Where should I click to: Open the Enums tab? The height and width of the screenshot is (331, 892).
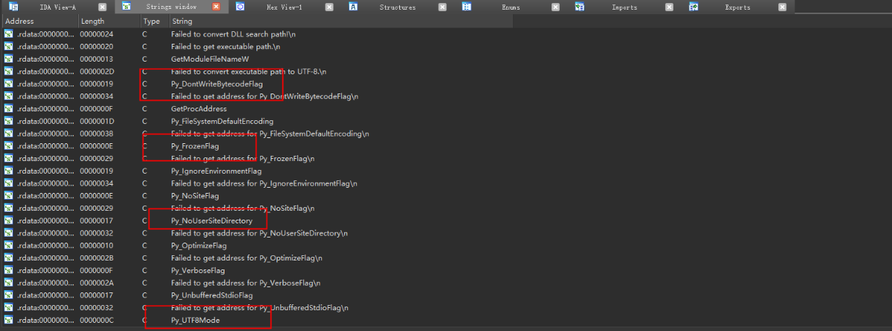(x=511, y=7)
